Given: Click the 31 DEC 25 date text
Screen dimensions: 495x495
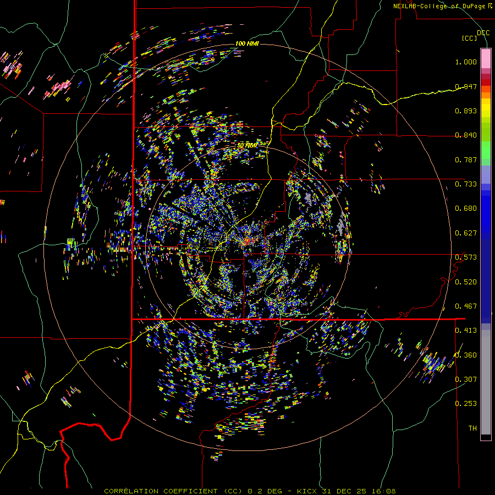Looking at the screenshot, I should pyautogui.click(x=344, y=491).
